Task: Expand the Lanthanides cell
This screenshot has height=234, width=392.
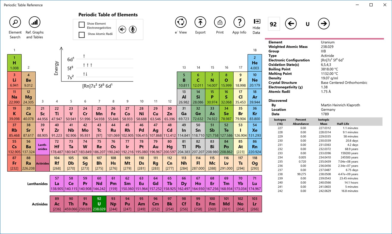Action: [42, 147]
